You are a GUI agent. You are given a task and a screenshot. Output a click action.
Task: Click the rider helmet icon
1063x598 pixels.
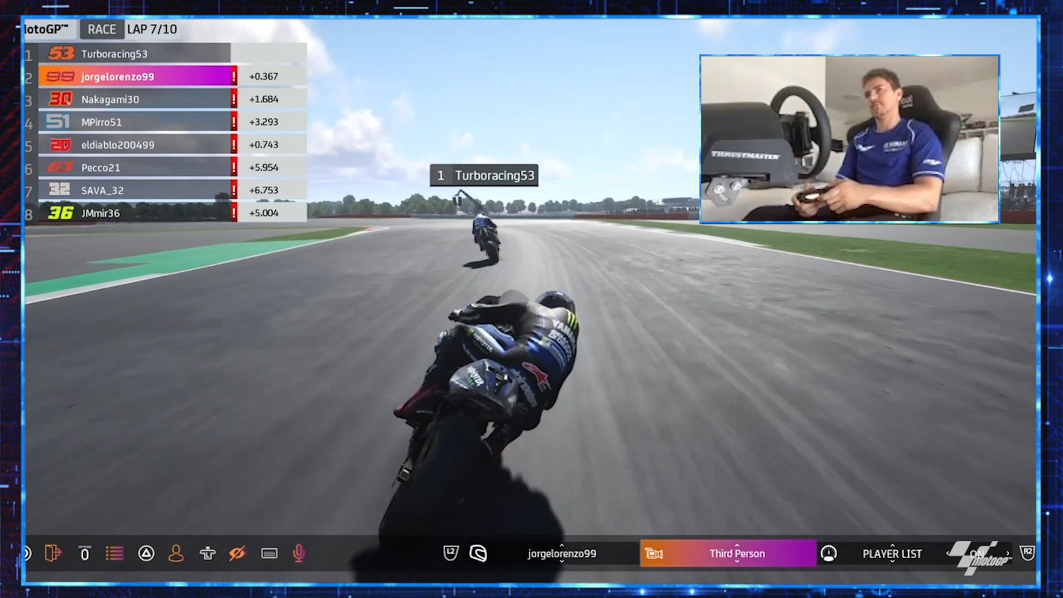478,553
